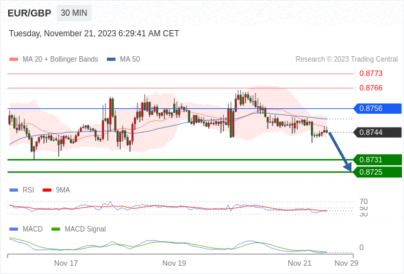Click the 0.8731 green support label
Viewport: 404px width, 274px height.
[x=377, y=160]
